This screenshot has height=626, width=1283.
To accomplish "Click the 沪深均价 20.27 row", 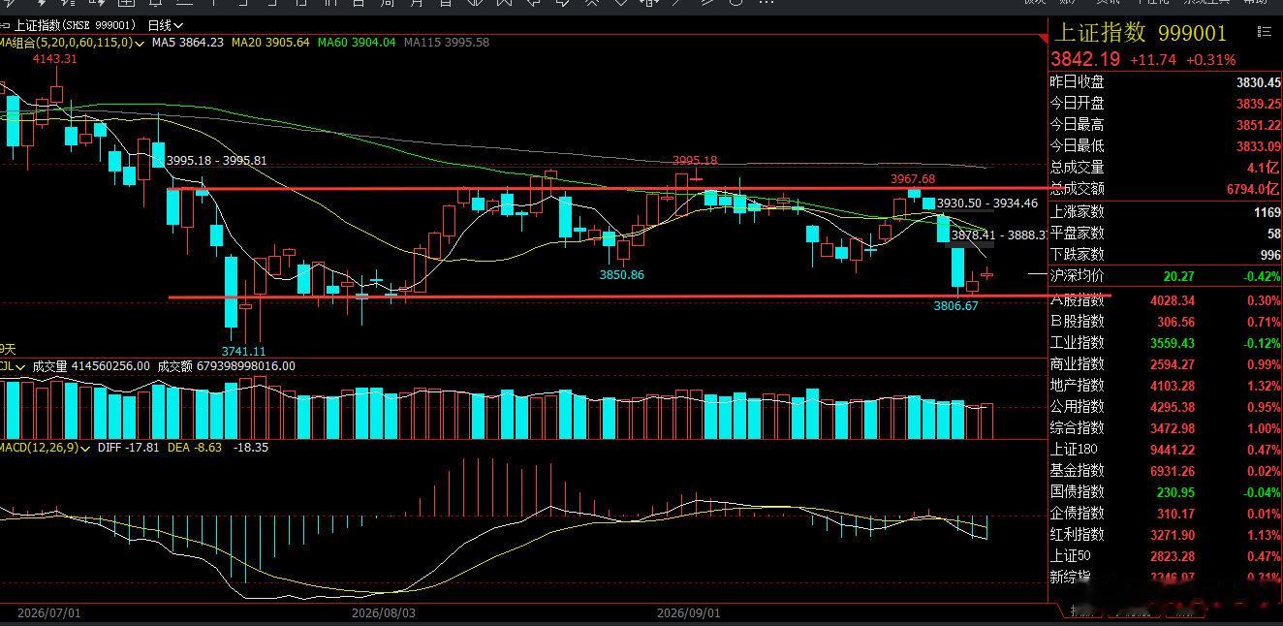I will (1166, 276).
